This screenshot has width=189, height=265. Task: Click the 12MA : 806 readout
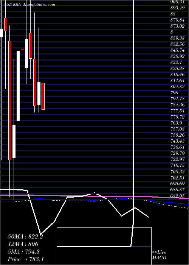point(23,244)
